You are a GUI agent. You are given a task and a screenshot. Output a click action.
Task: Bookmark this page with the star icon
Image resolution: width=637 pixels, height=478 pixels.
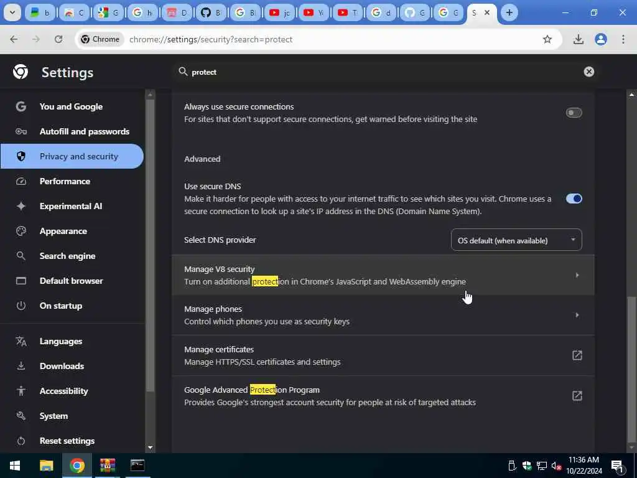click(547, 39)
